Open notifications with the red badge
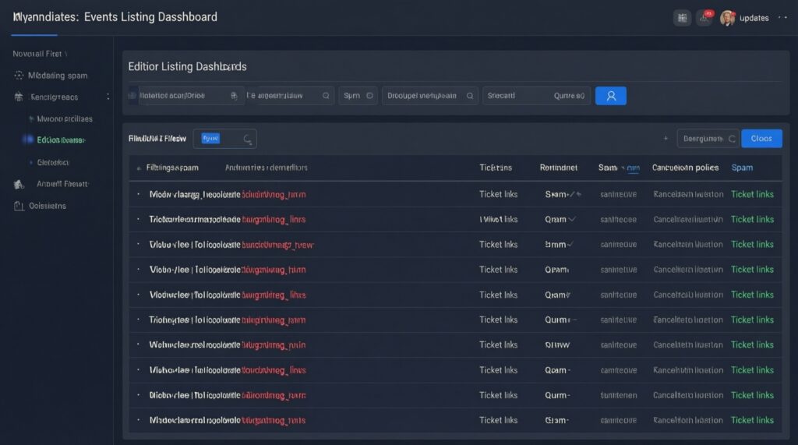Image resolution: width=798 pixels, height=445 pixels. click(704, 17)
